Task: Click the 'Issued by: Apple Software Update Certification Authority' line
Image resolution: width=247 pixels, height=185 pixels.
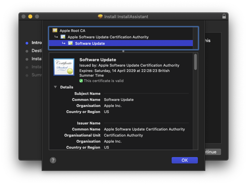Action: tap(129, 65)
